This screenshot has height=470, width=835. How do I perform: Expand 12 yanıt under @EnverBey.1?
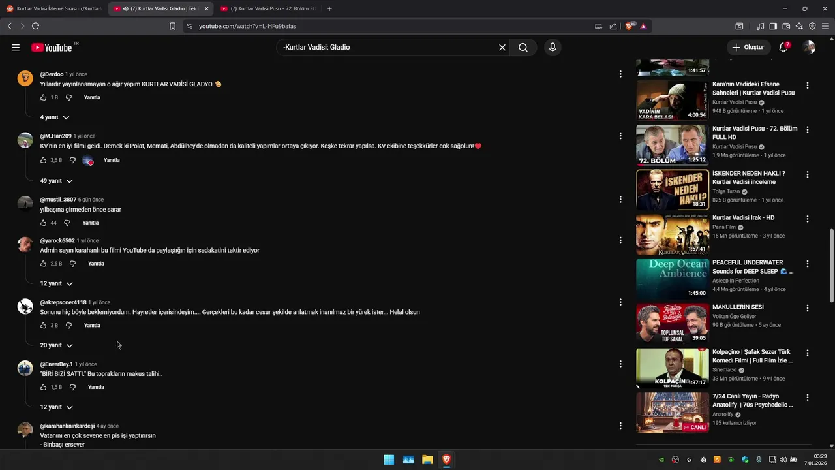[x=57, y=407]
